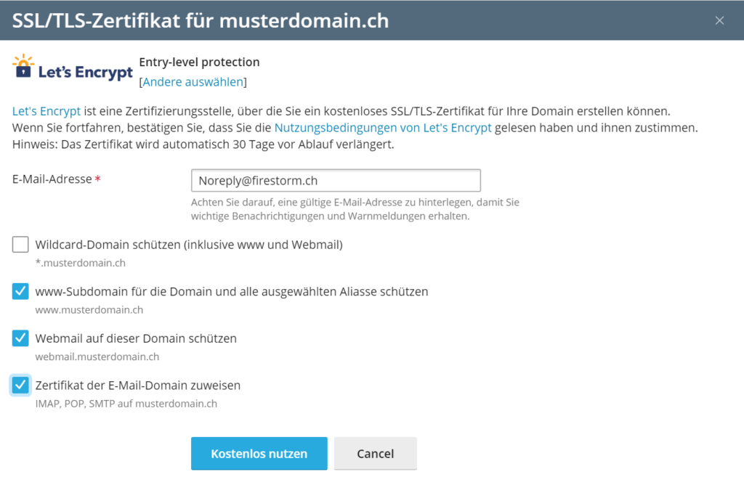744x501 pixels.
Task: Click the "Kostenlos nutzen" button
Action: (x=259, y=453)
